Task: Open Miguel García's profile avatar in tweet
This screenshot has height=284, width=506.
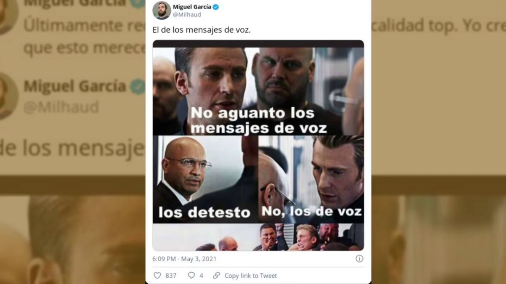Action: [161, 11]
